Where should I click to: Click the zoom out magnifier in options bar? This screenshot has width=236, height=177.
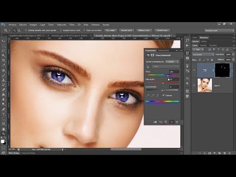pyautogui.click(x=19, y=30)
